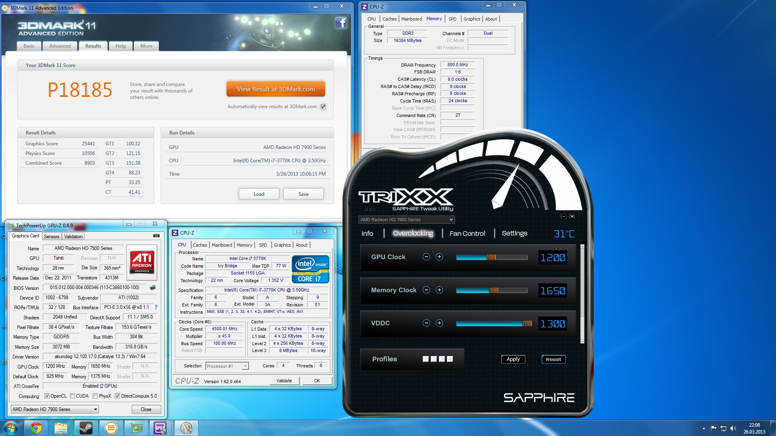Click TRIXX overclocking panel scrollbar

point(582,294)
